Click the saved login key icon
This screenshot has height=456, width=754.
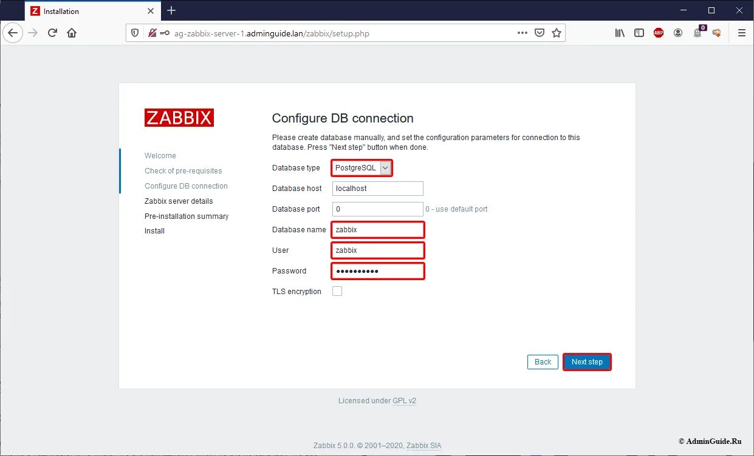165,33
